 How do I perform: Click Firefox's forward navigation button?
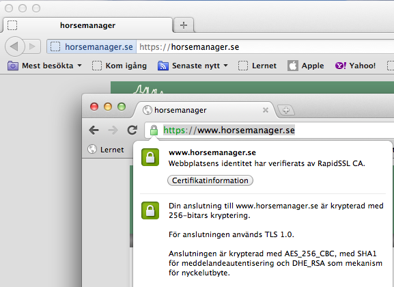point(32,46)
